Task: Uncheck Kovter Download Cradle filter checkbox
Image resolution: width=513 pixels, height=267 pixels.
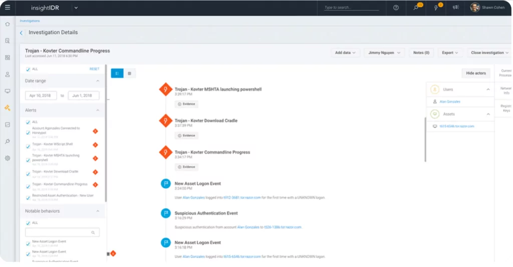Action: 28,174
